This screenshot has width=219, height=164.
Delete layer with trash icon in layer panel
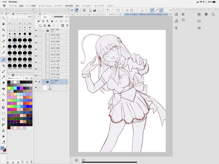click(x=67, y=25)
